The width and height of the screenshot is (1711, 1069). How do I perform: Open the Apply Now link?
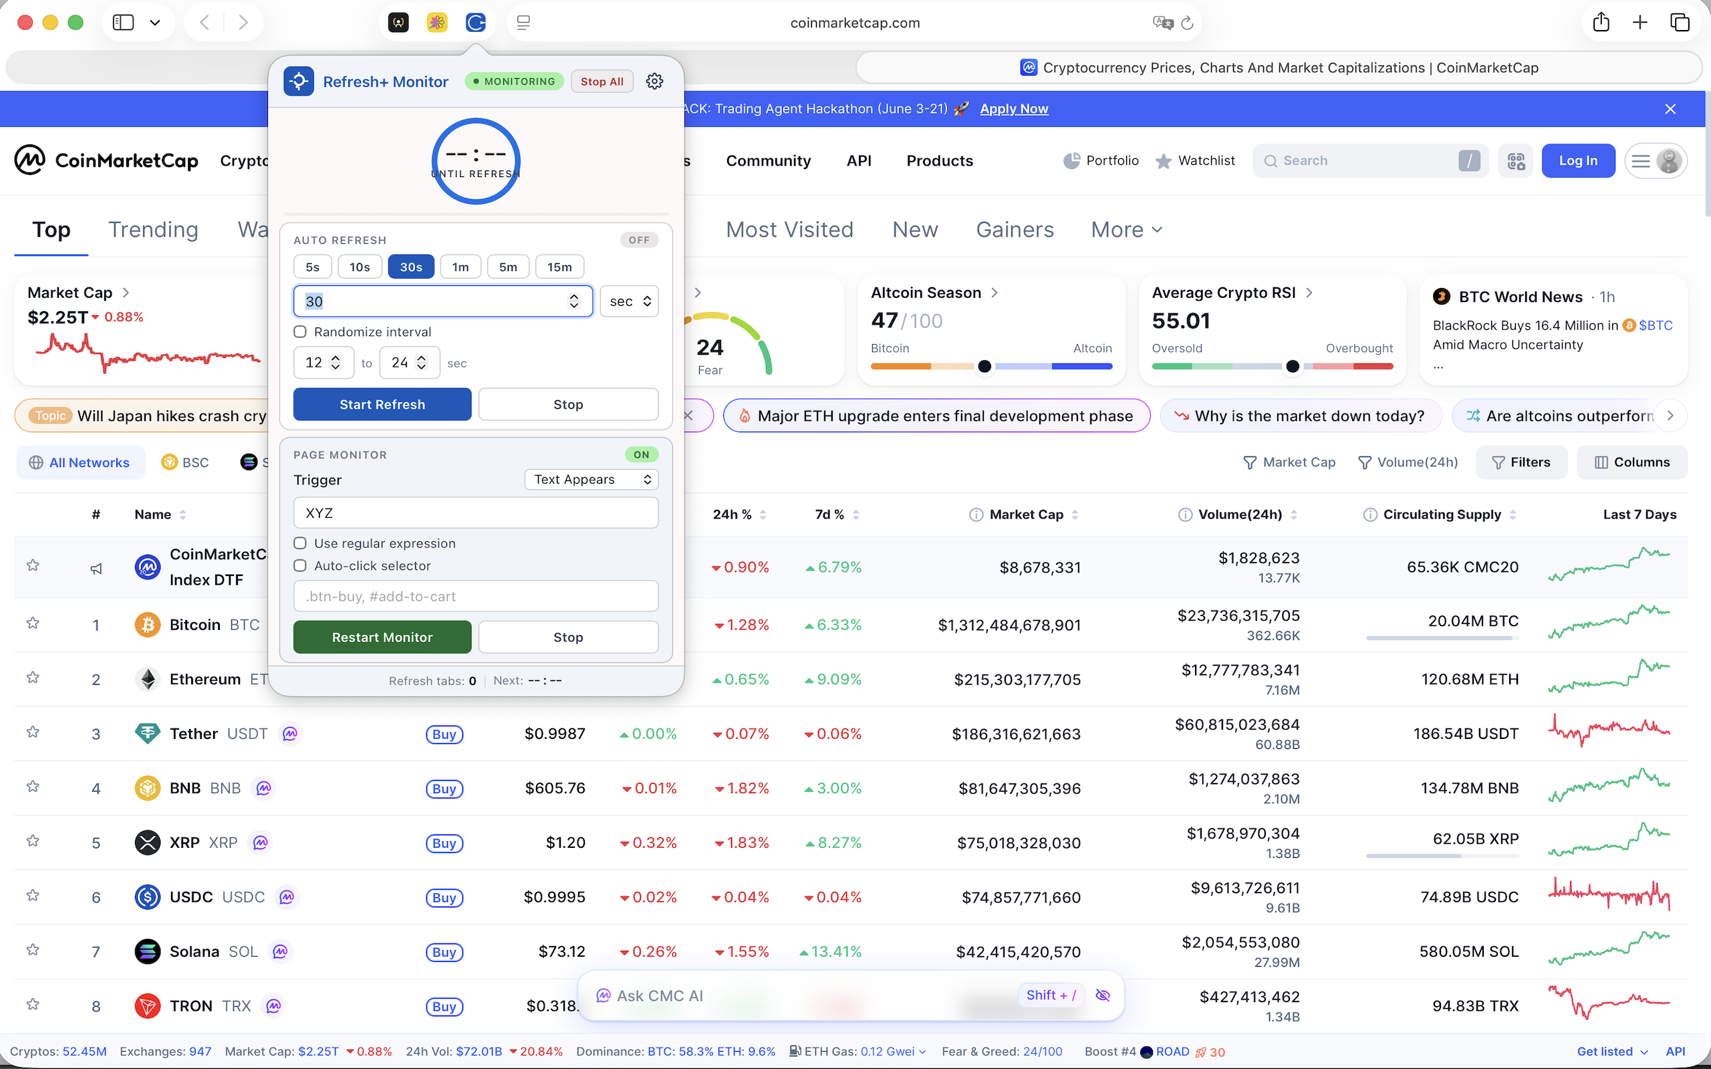click(x=1014, y=109)
